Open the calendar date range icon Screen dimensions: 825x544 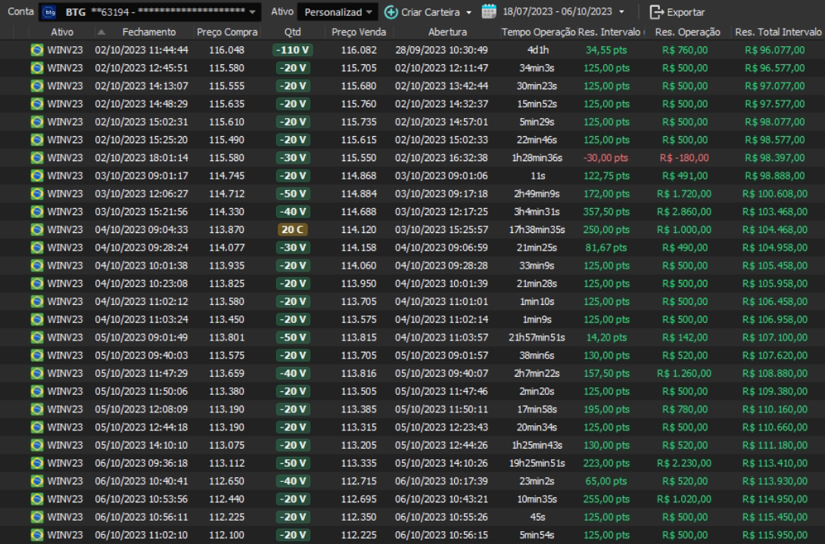click(x=489, y=12)
